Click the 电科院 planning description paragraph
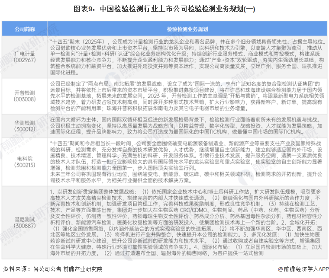 coord(186,162)
